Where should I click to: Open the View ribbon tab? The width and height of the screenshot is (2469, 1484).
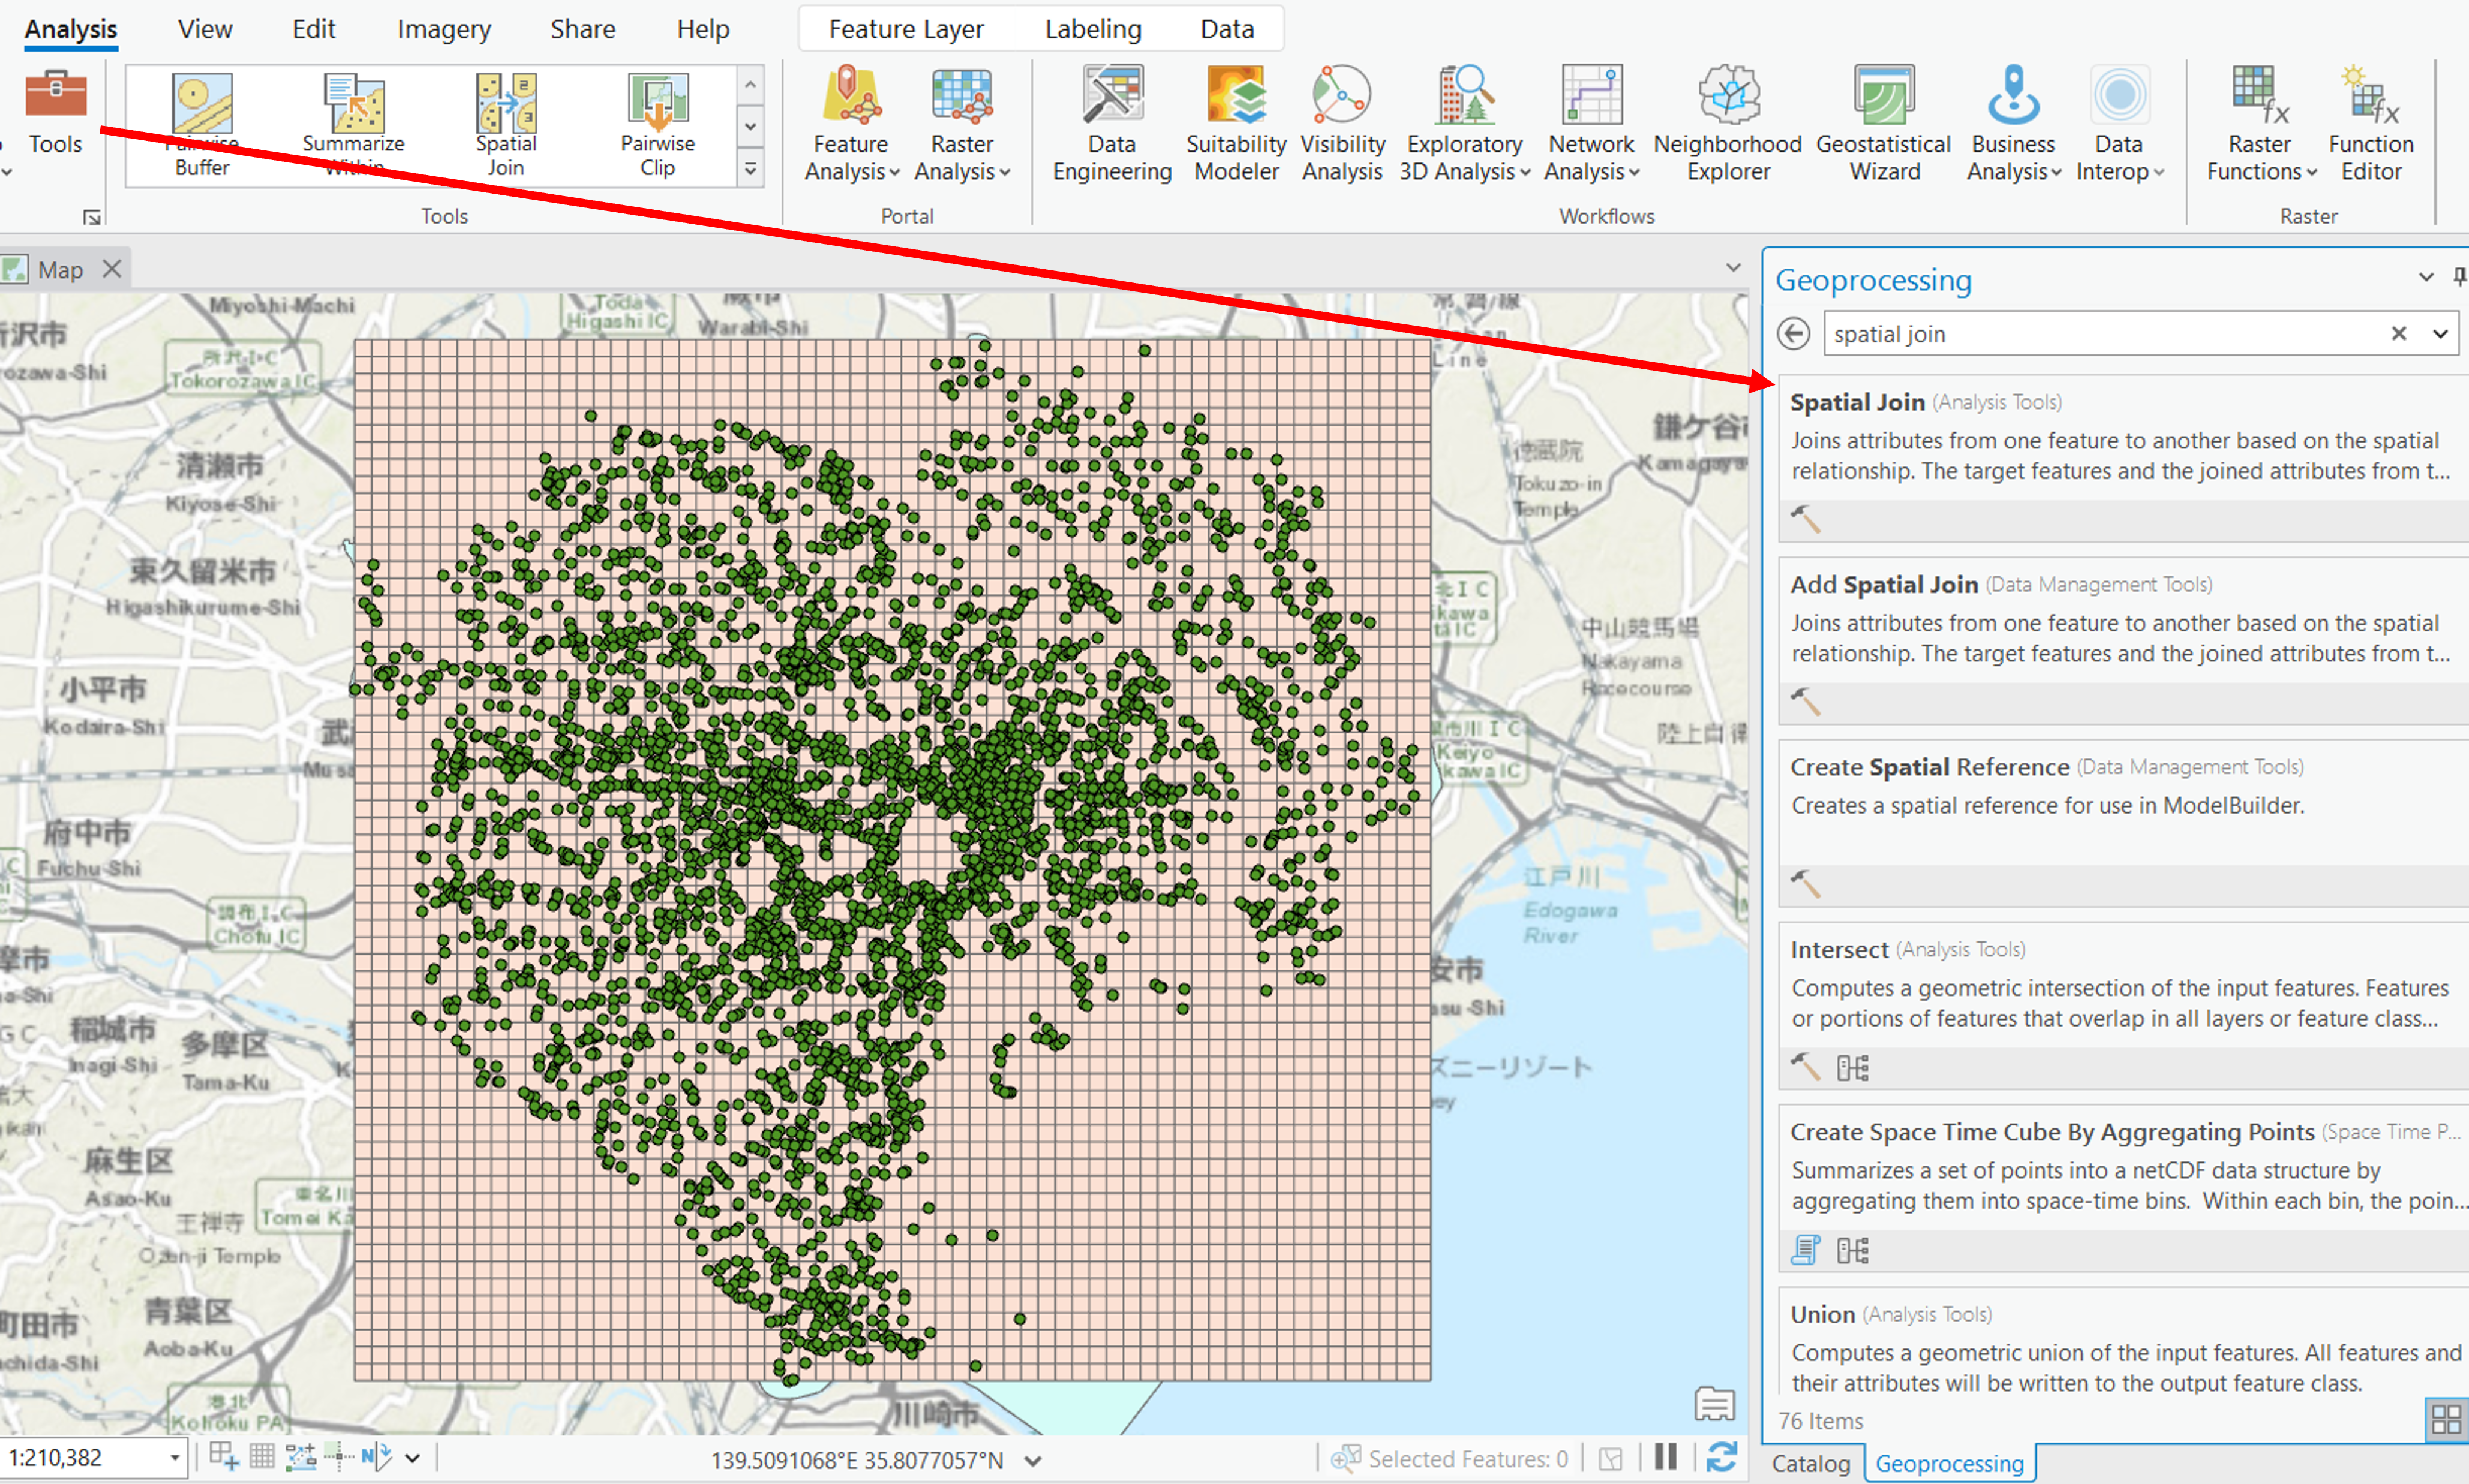pos(205,29)
